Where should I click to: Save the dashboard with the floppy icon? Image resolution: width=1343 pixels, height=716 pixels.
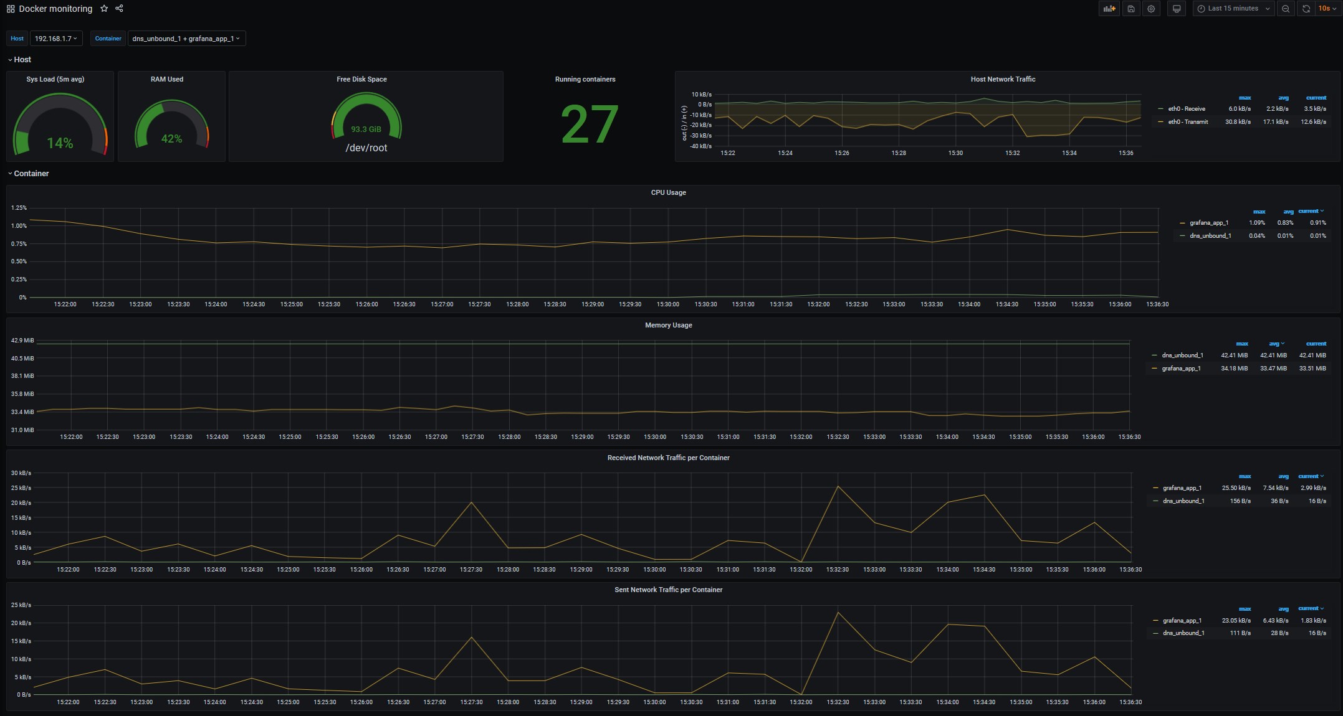coord(1131,9)
